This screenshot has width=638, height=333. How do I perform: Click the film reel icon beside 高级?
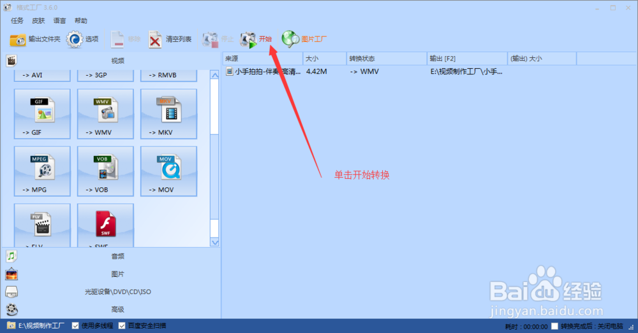click(x=11, y=309)
